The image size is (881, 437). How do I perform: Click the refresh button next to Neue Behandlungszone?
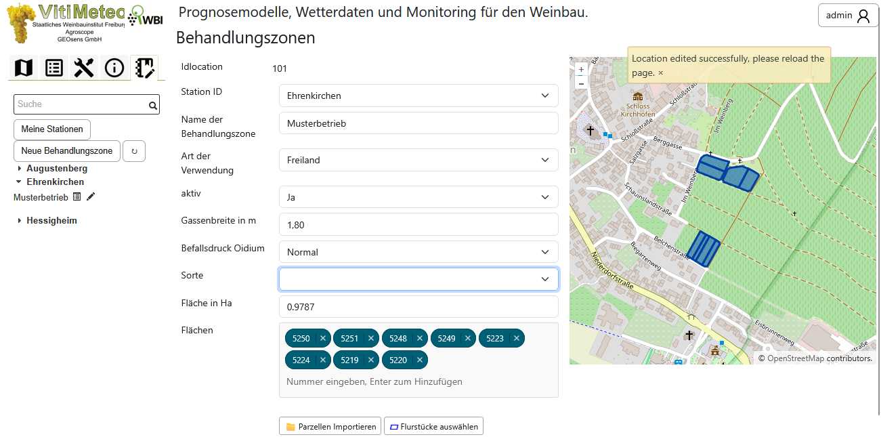pos(134,151)
